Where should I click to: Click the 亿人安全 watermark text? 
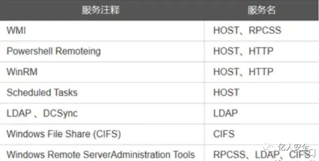[x=294, y=147]
